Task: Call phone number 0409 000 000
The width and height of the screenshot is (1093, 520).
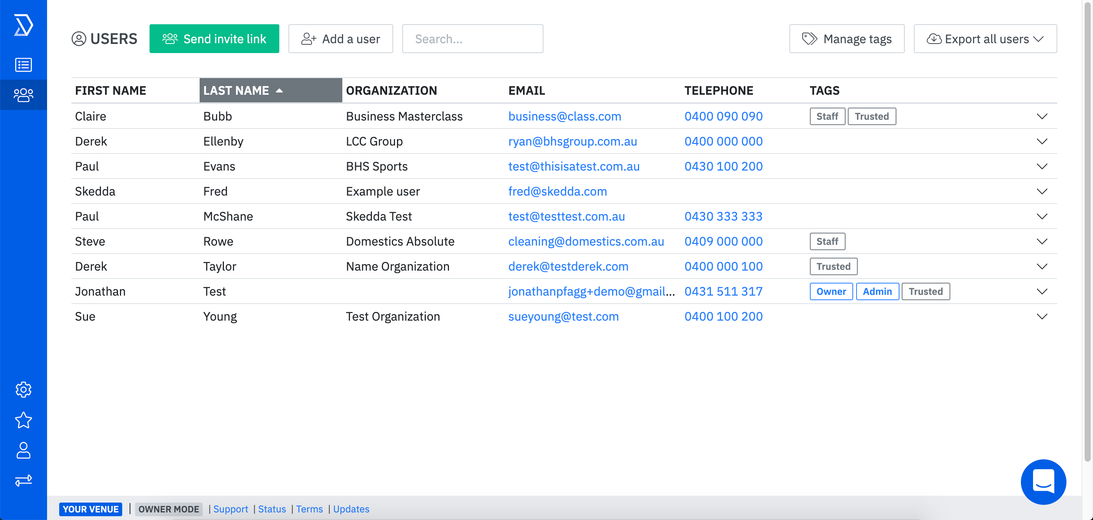Action: (x=723, y=241)
